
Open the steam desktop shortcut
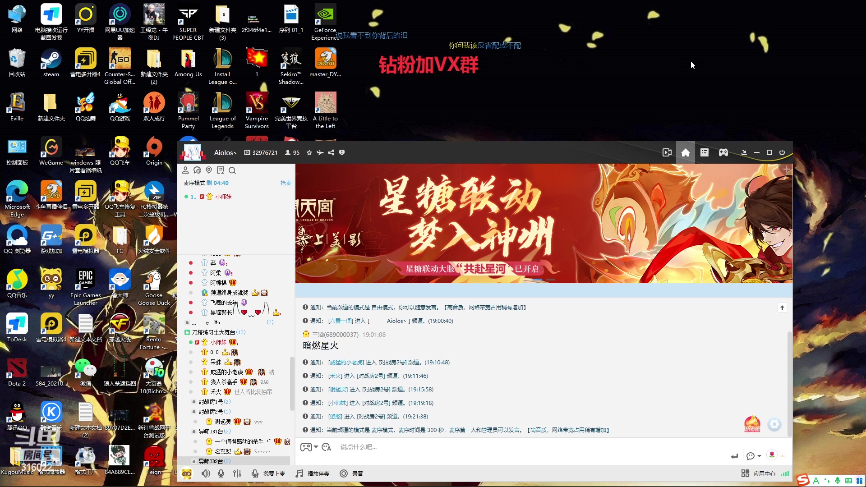51,63
